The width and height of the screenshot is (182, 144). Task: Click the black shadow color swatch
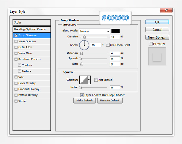pyautogui.click(x=116, y=31)
